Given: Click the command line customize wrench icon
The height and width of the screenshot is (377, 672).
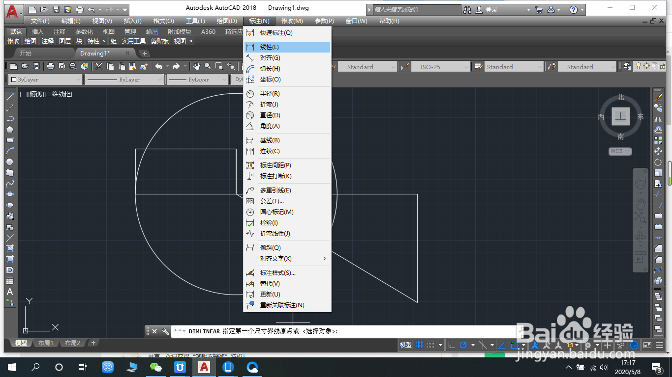Looking at the screenshot, I should click(x=165, y=331).
